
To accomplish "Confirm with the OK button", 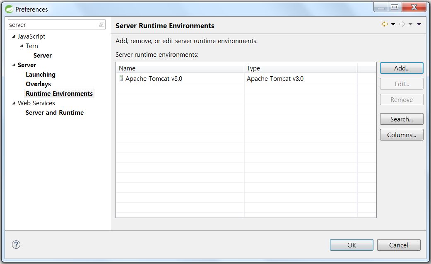I will 352,245.
